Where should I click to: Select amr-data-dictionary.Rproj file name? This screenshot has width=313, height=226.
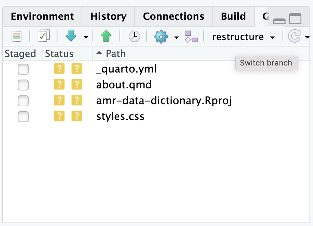(164, 101)
